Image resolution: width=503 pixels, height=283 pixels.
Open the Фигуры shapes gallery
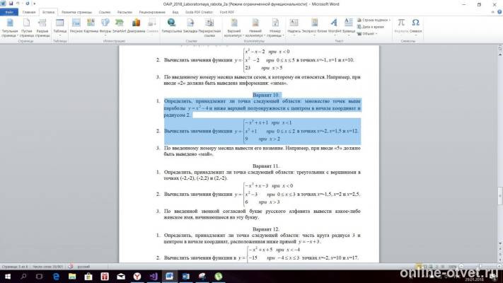105,25
